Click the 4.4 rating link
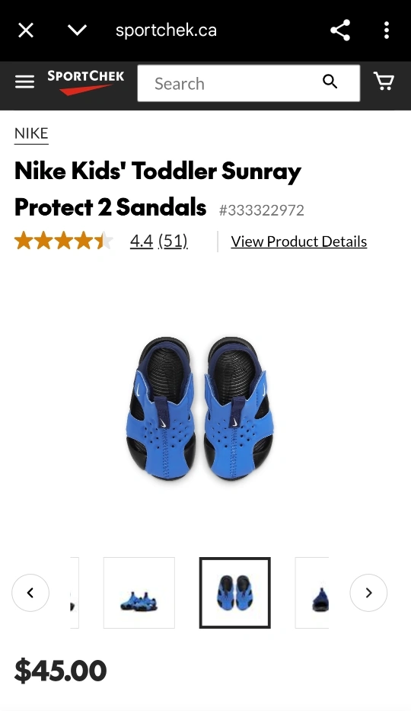 (x=142, y=242)
